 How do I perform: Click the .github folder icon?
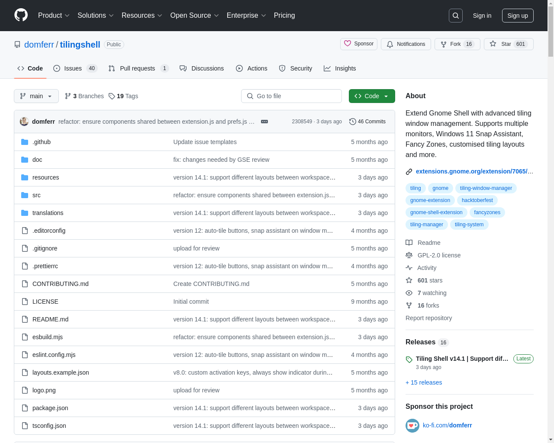point(25,142)
